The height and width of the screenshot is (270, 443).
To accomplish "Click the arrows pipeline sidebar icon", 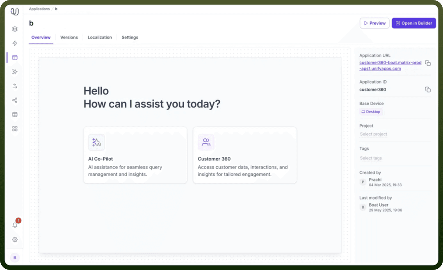I will [15, 86].
